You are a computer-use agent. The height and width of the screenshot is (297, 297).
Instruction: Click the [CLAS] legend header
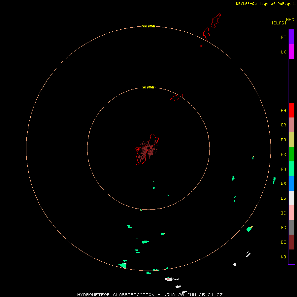(279, 23)
